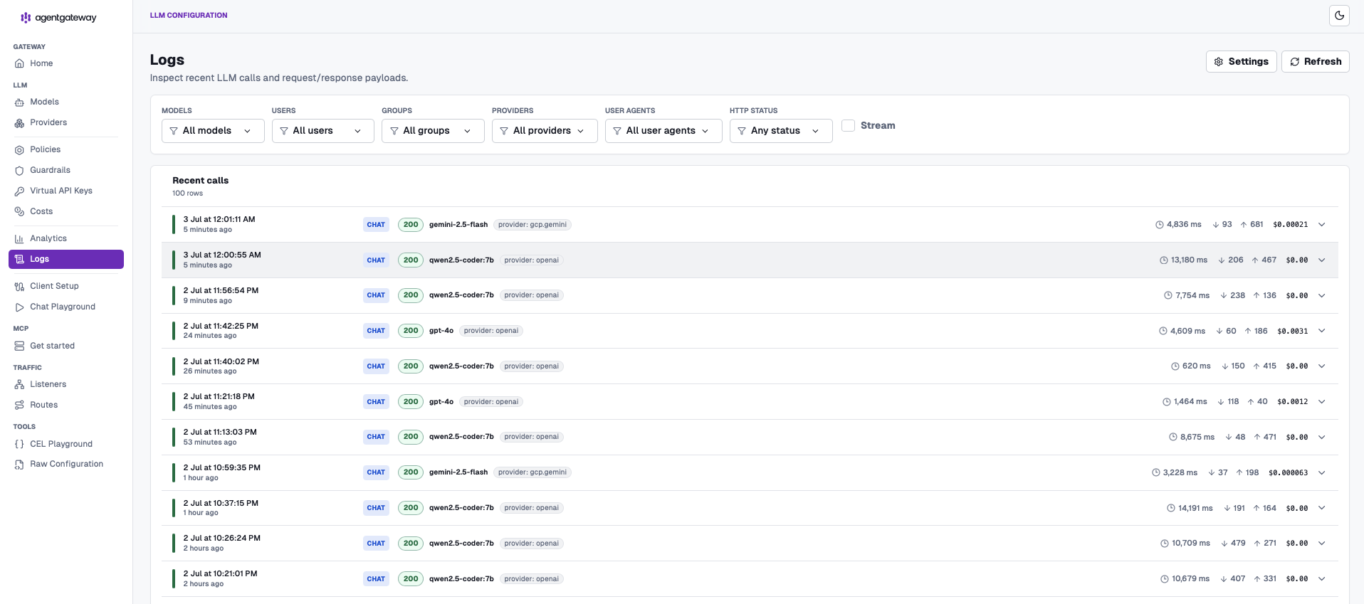1364x604 pixels.
Task: Click the Virtual API Keys key icon
Action: pyautogui.click(x=19, y=191)
